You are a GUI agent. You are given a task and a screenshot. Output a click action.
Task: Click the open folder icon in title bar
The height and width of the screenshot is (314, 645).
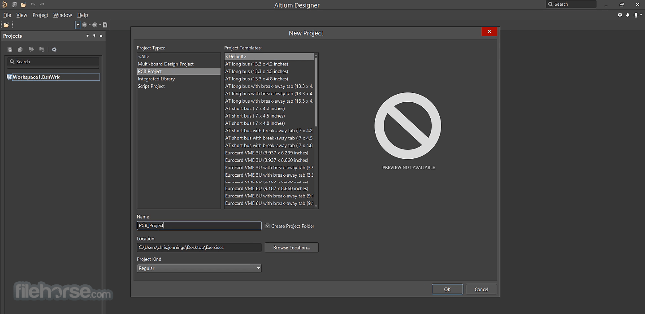coord(23,4)
